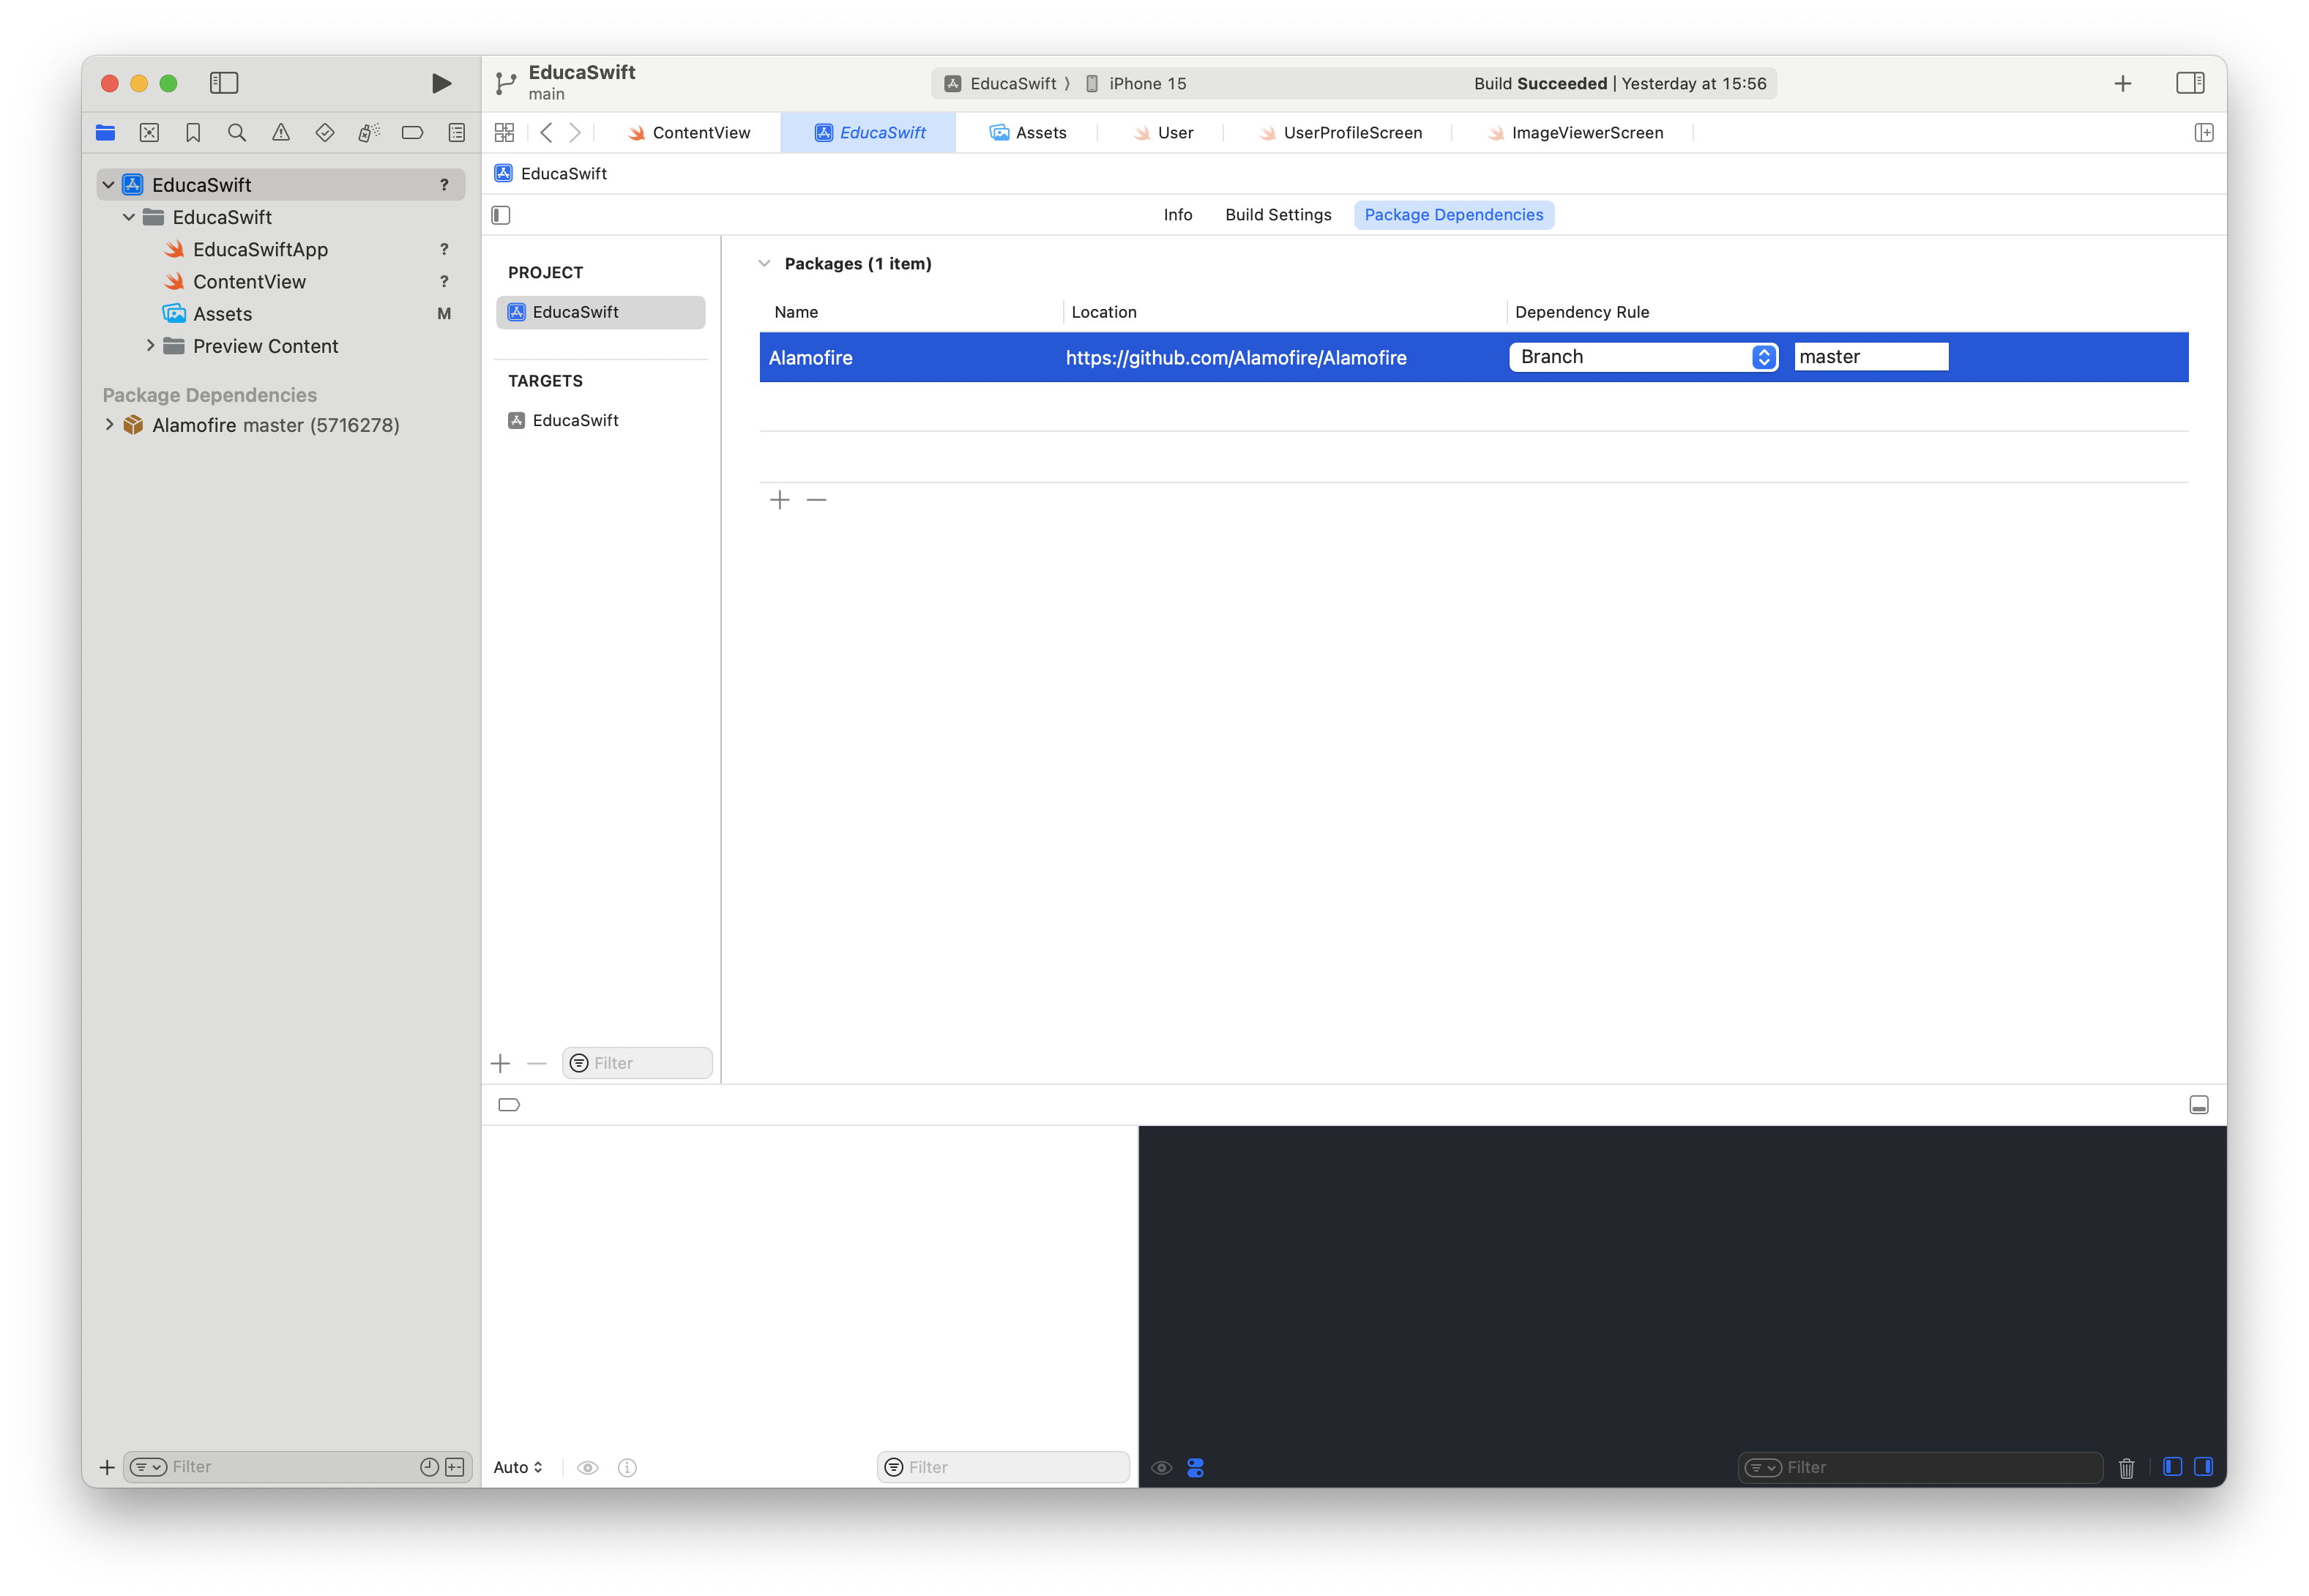2309x1596 pixels.
Task: Toggle console metadata options
Action: point(1195,1467)
